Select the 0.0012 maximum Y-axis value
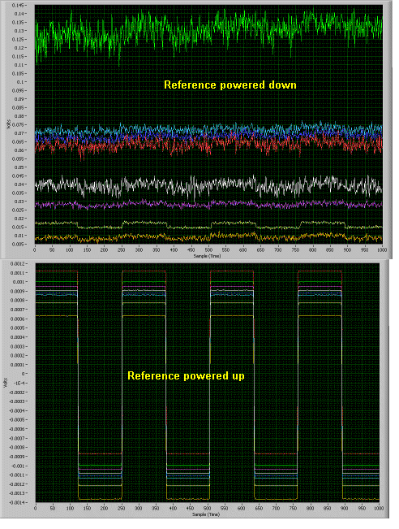This screenshot has width=399, height=529. [17, 264]
